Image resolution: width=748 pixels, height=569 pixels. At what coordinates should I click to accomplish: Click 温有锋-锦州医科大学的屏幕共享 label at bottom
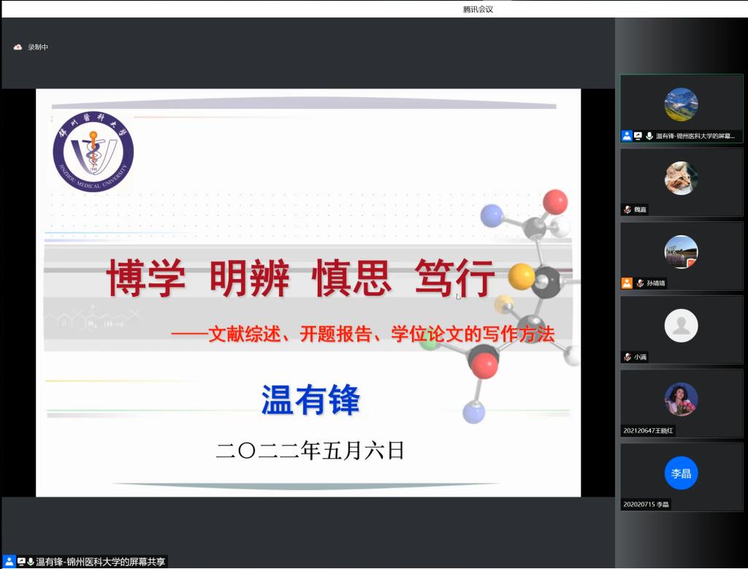coord(101,562)
